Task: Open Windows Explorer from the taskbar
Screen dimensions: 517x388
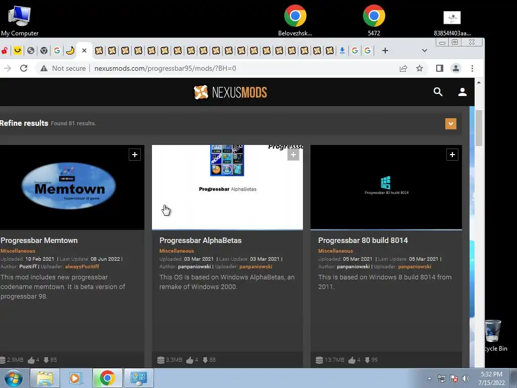Action: [x=45, y=378]
